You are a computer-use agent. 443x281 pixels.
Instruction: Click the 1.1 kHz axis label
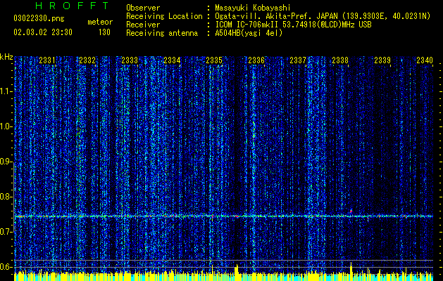point(6,91)
